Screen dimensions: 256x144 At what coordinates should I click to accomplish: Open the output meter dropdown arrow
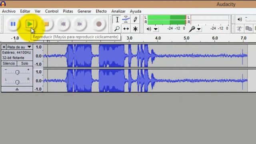click(x=156, y=29)
